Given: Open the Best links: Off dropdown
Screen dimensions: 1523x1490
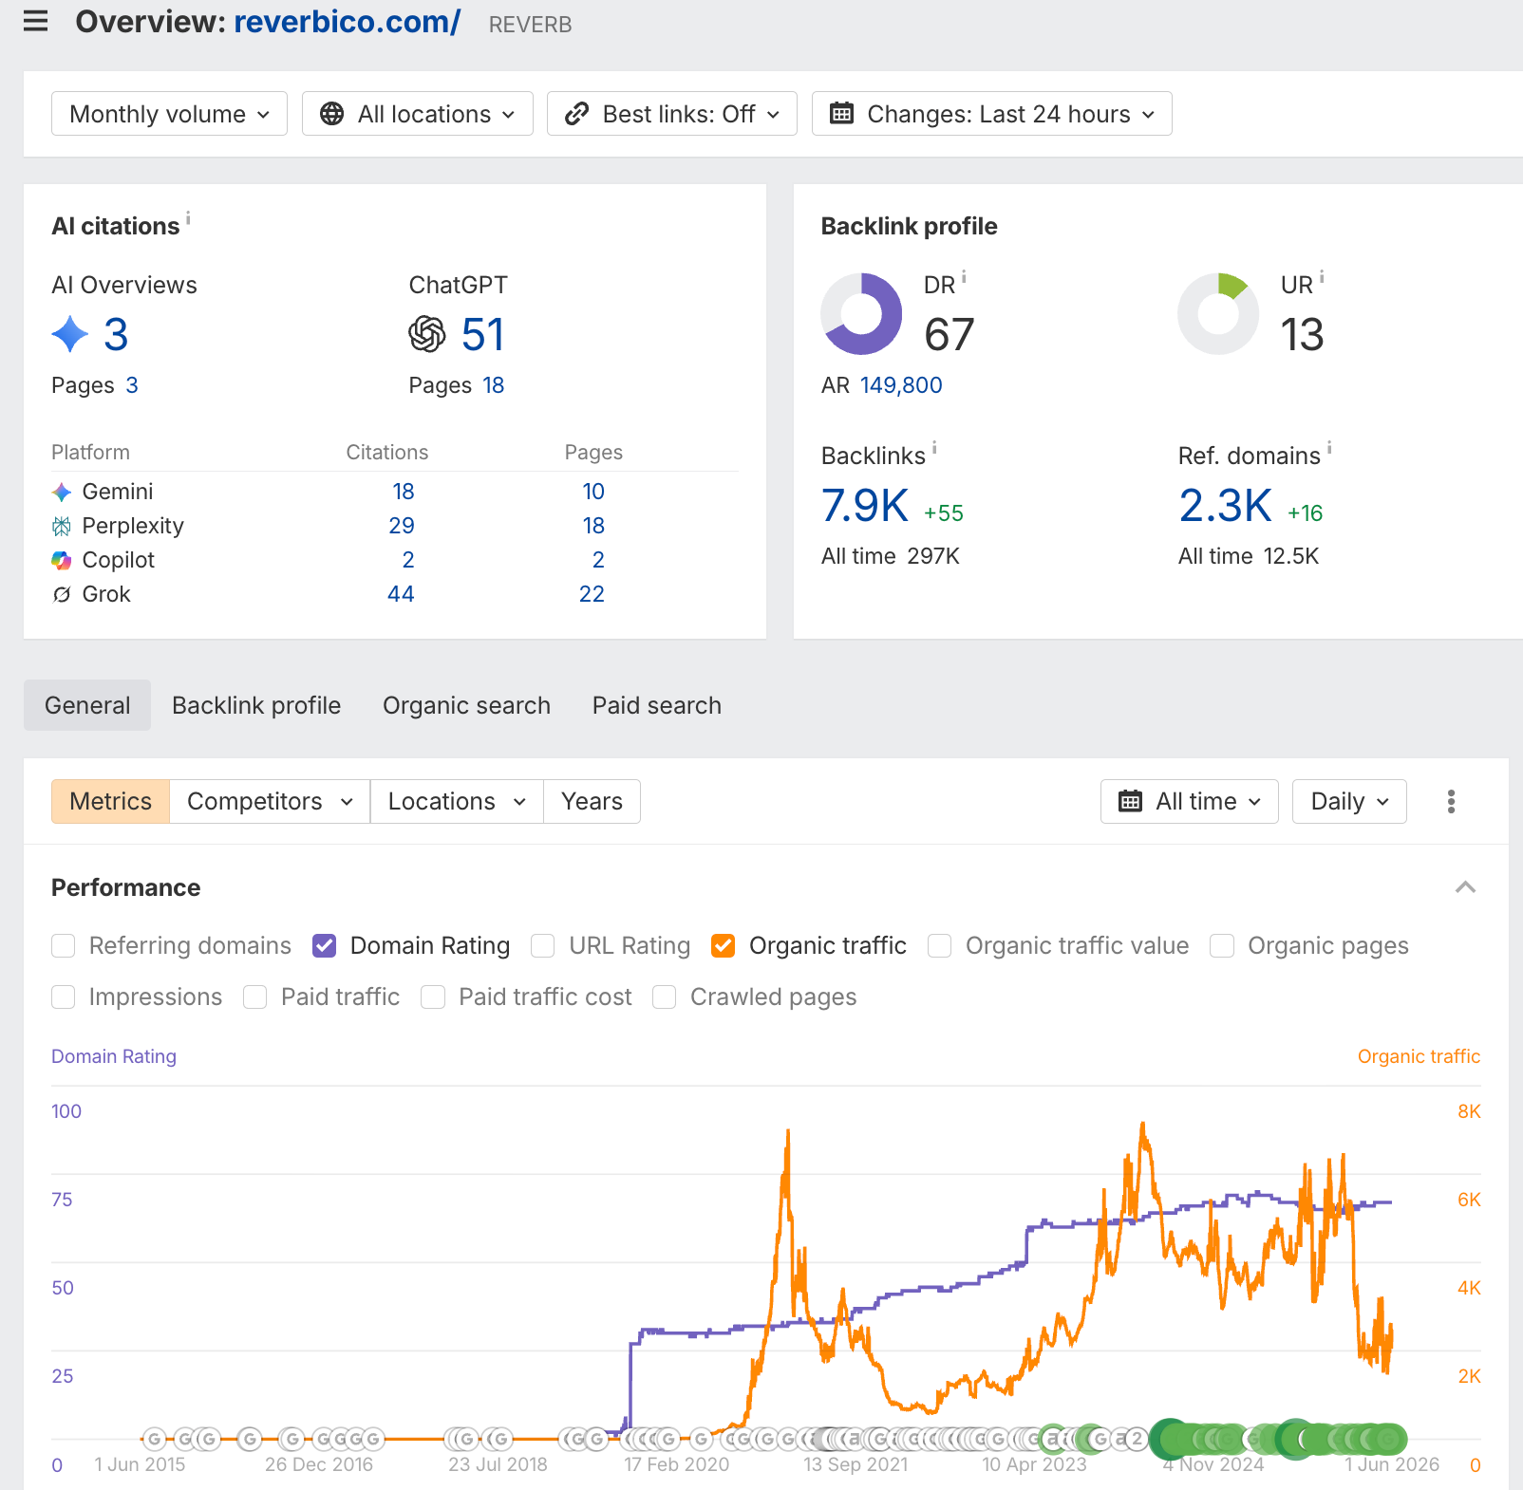Looking at the screenshot, I should (x=672, y=114).
